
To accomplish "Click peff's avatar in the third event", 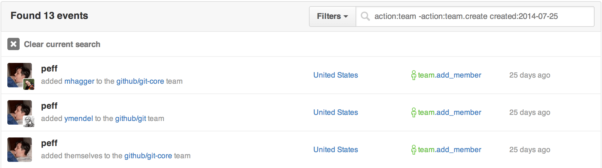I will [x=20, y=150].
